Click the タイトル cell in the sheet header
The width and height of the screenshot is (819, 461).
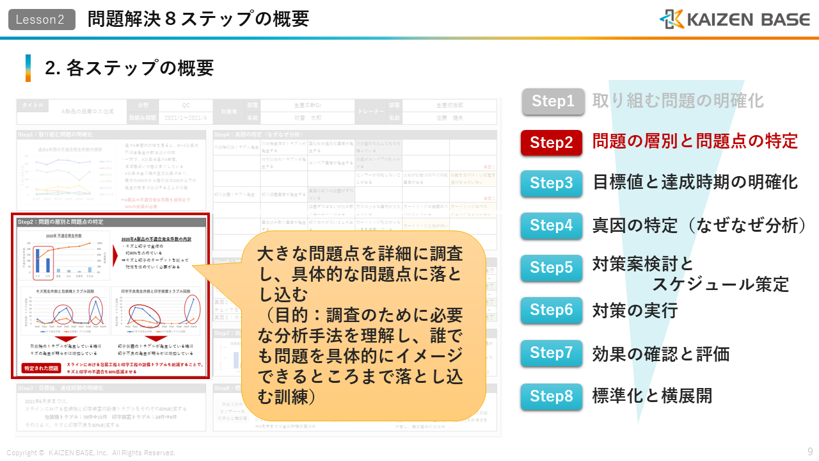point(33,106)
